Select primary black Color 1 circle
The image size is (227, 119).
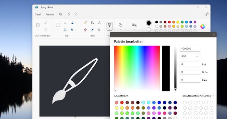coord(149,23)
